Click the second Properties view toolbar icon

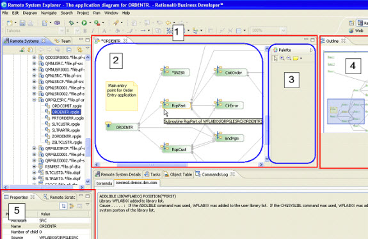click(x=72, y=206)
